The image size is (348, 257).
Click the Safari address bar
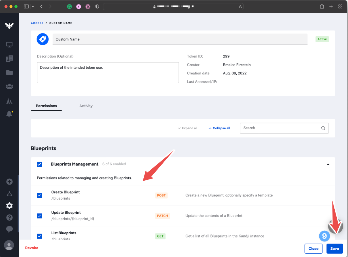[173, 7]
